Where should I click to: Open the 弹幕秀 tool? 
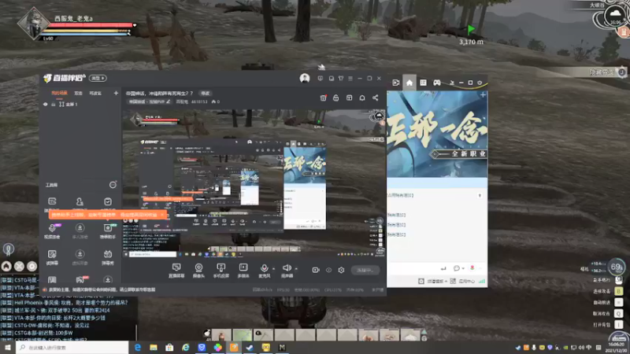pos(108,257)
